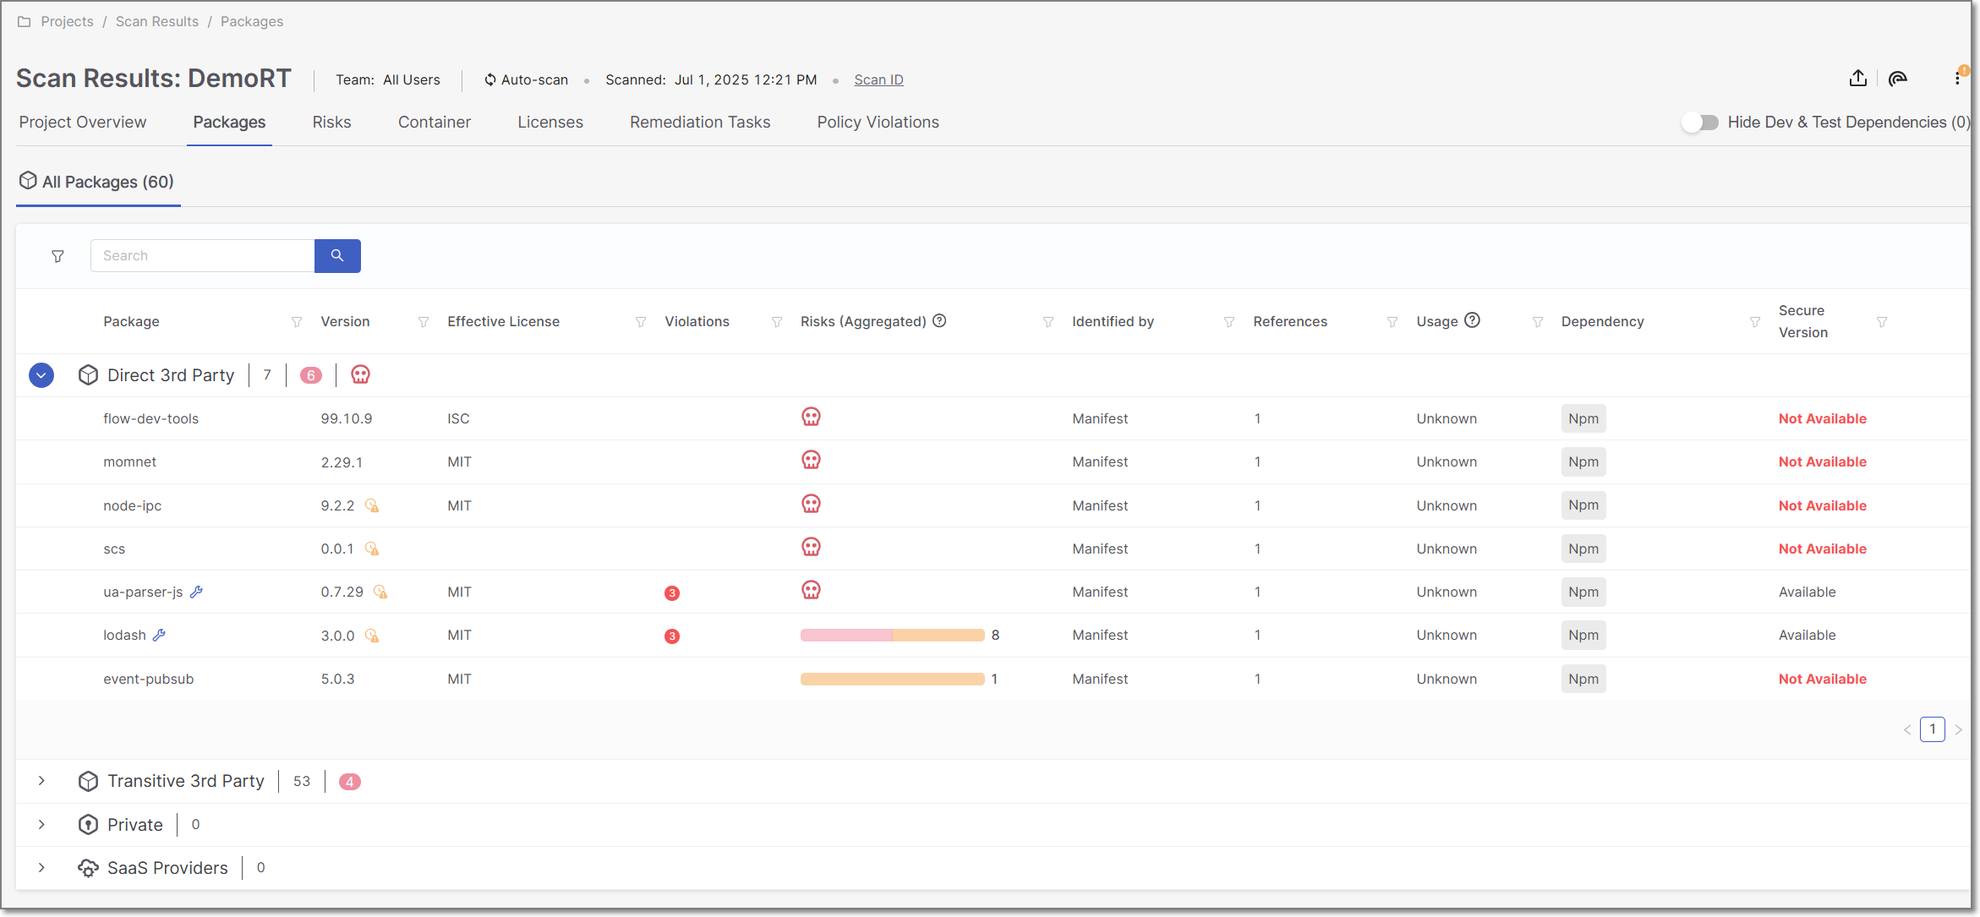Click the blue search magnifier button
This screenshot has width=1980, height=917.
click(x=337, y=255)
